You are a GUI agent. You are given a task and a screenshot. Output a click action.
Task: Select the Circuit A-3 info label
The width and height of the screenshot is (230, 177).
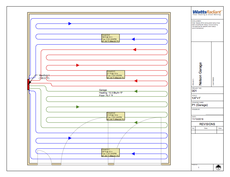(x=115, y=75)
